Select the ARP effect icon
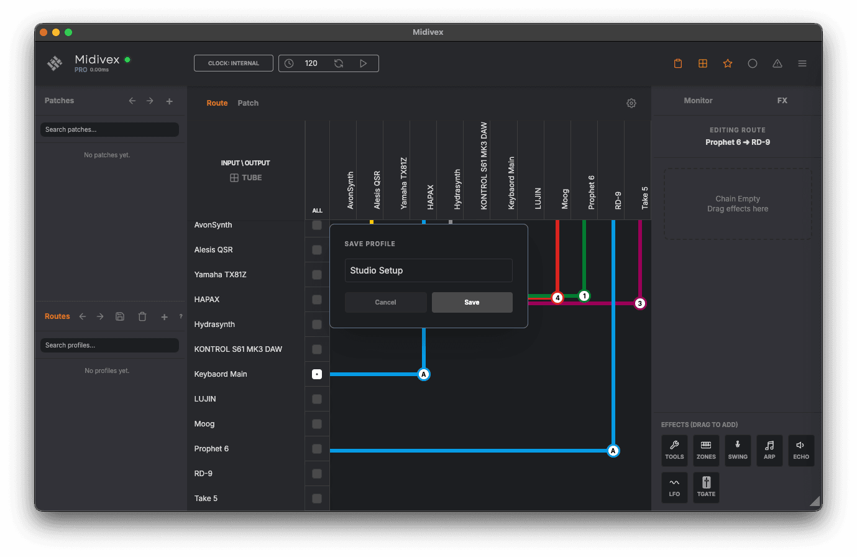 [x=769, y=450]
